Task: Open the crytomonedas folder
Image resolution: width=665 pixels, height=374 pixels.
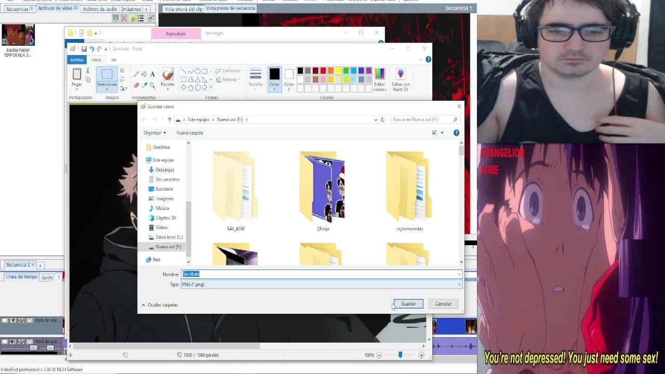Action: (409, 192)
